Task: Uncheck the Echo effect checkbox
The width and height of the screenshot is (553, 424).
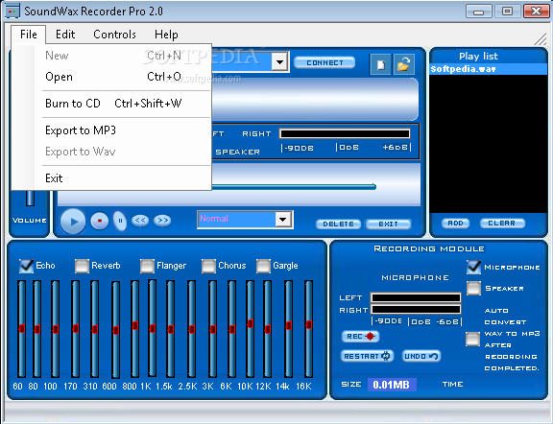Action: (x=27, y=266)
